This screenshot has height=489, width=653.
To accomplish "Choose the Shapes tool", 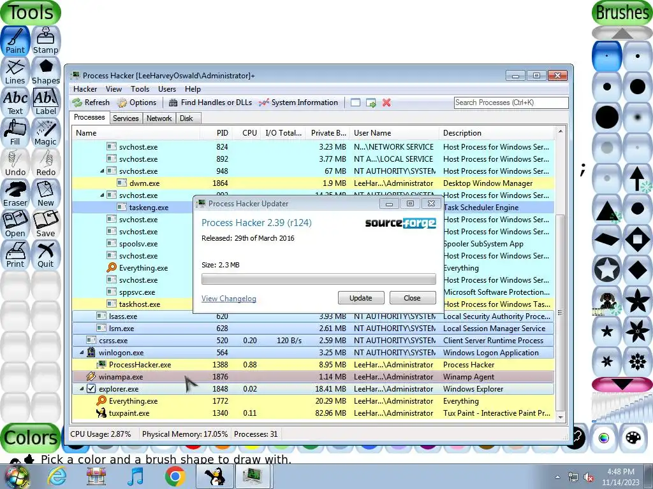I will pos(46,71).
